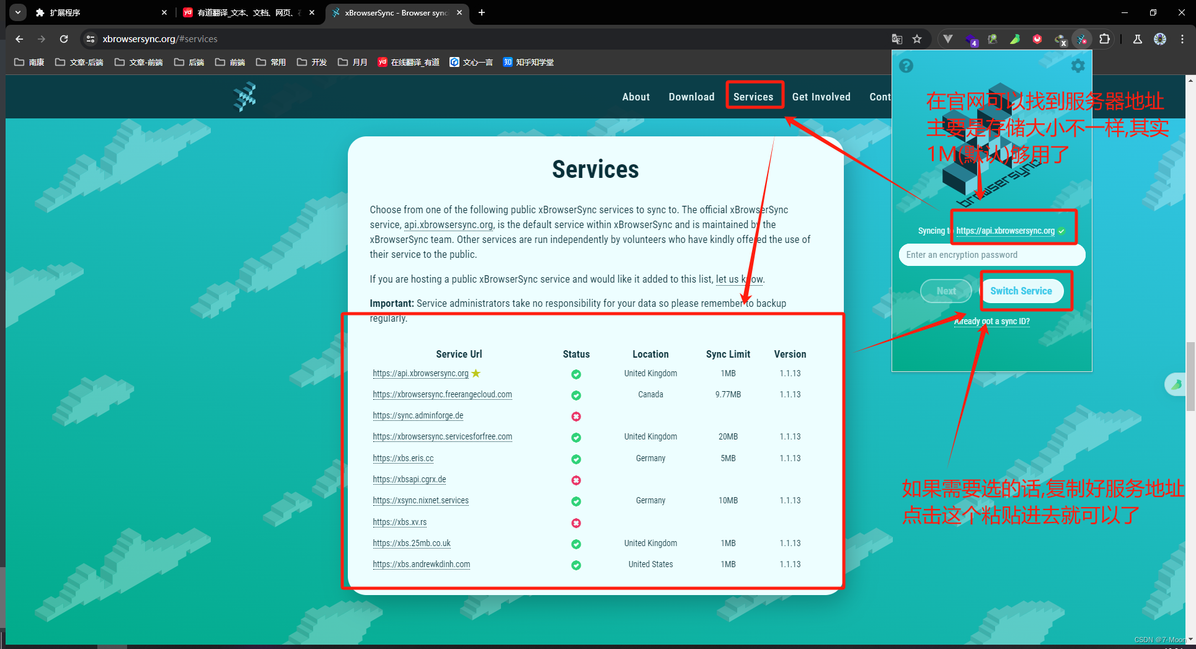1196x649 pixels.
Task: Click the globe extension icon with X badge
Action: (1060, 40)
